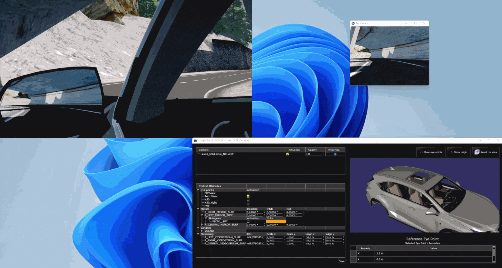Click the RealCamera window app icon

coord(353,23)
